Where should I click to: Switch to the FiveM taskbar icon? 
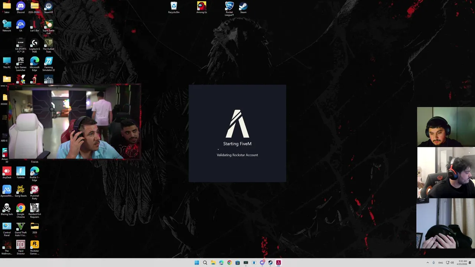(x=279, y=263)
